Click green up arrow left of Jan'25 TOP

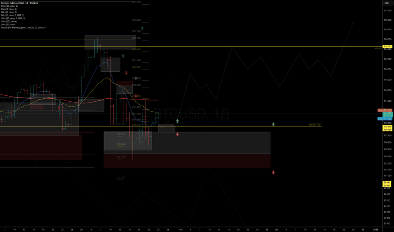point(274,124)
